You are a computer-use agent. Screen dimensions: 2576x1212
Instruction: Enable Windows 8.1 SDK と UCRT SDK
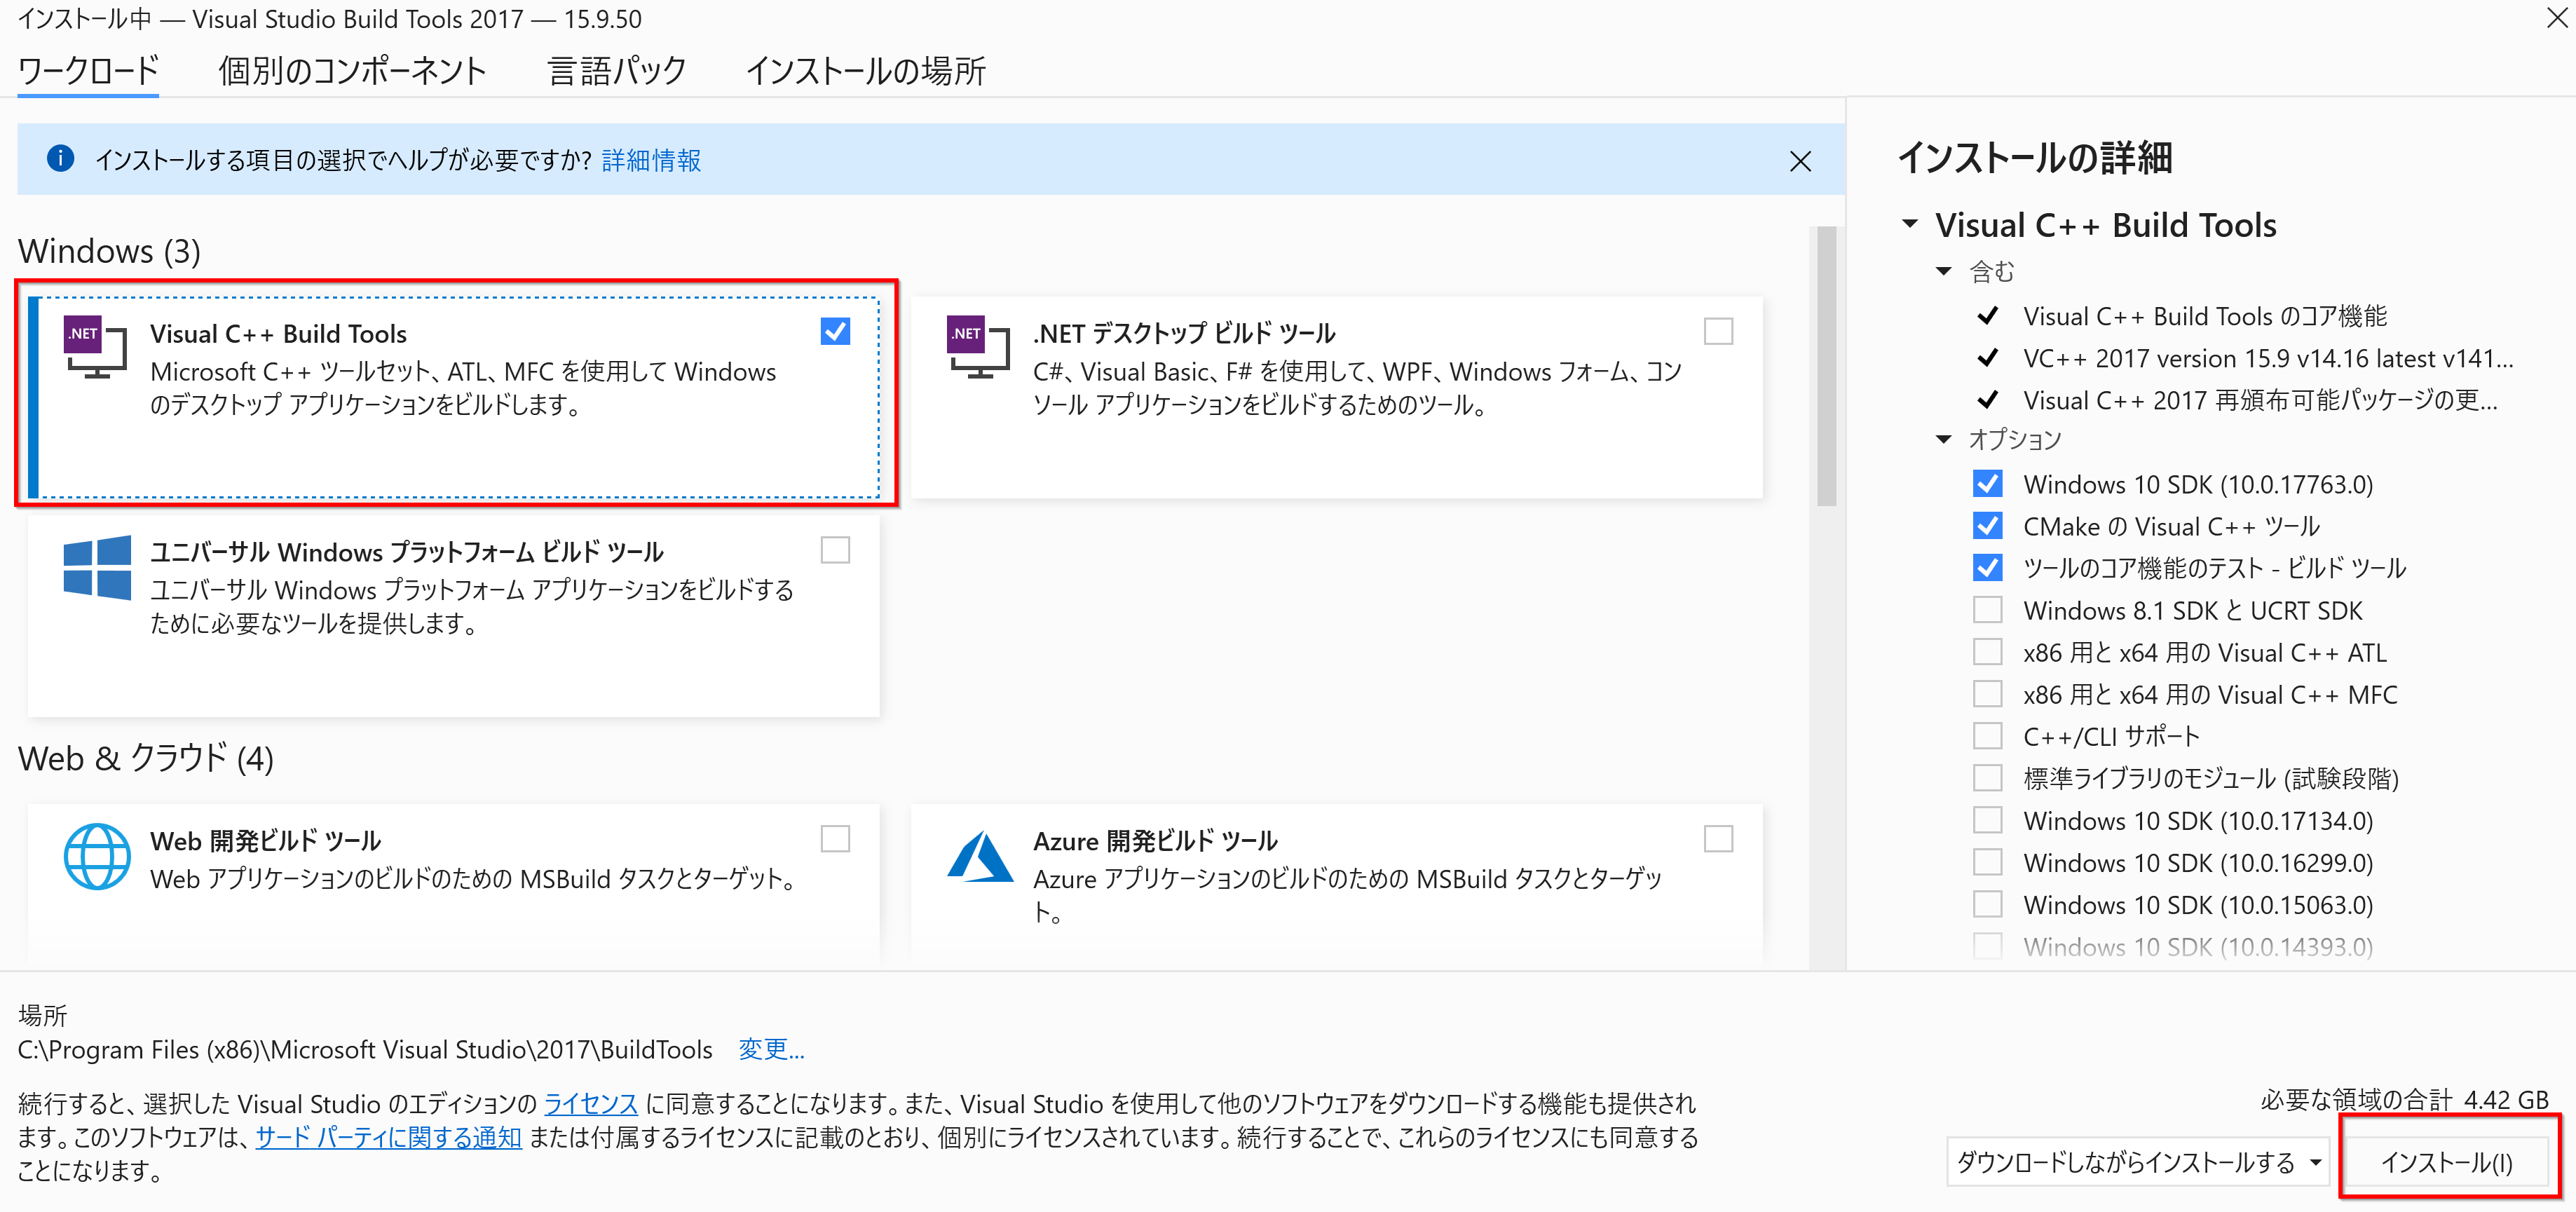coord(1987,610)
